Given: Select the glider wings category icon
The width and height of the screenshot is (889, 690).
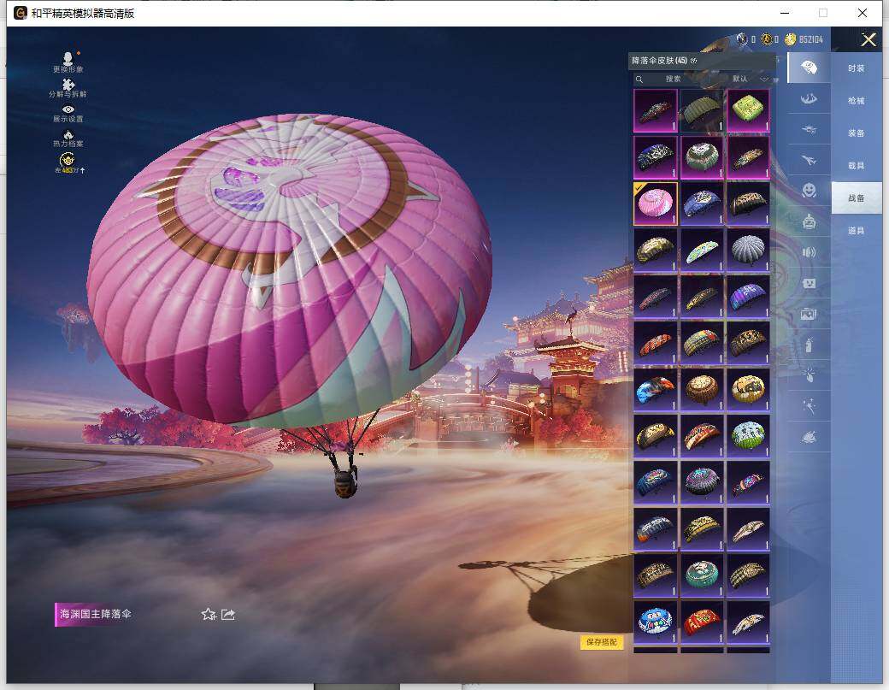Looking at the screenshot, I should 809,98.
